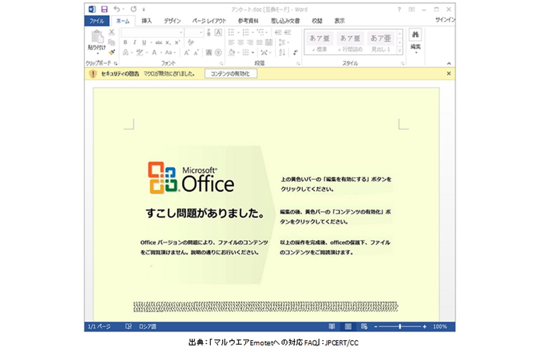This screenshot has width=543, height=362.
Task: Click the Undo arrow in quick access toolbar
Action: 117,9
